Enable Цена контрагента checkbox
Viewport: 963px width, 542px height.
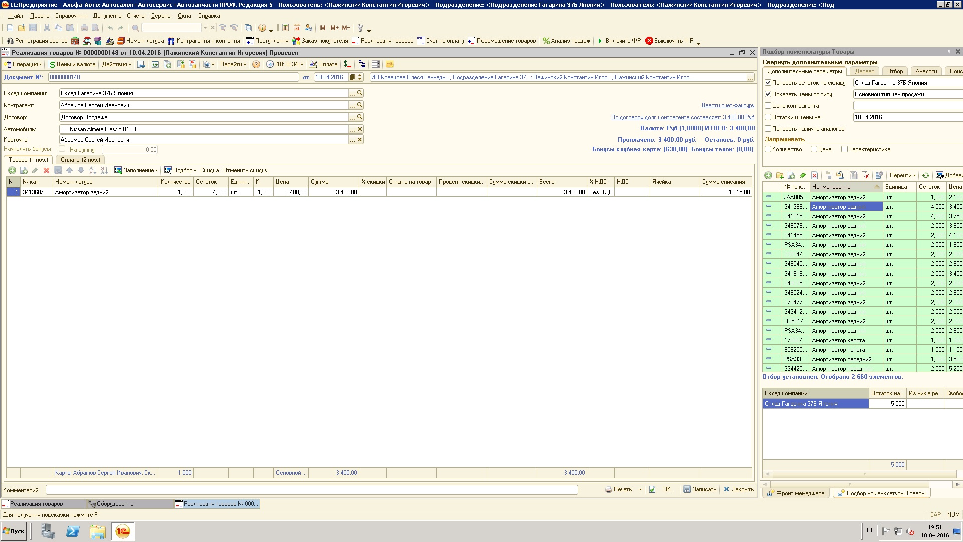pos(768,106)
